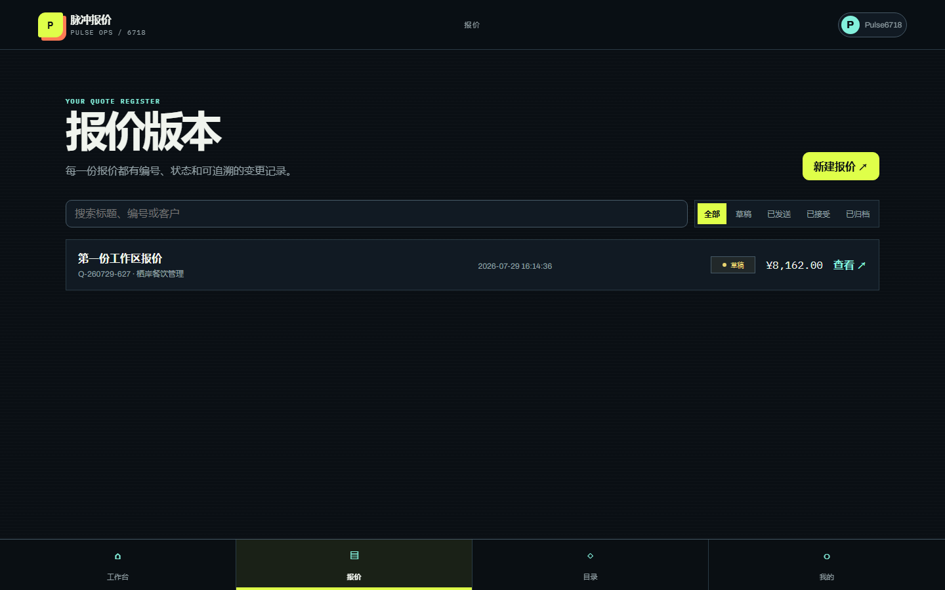Click the amount ¥8,162.00
Screen dimensions: 945x590
pyautogui.click(x=795, y=265)
